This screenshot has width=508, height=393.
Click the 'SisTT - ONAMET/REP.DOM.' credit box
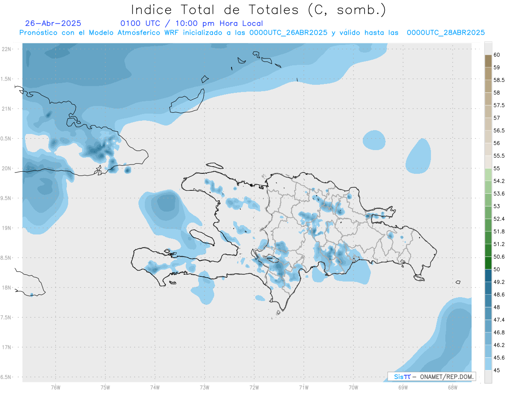pyautogui.click(x=432, y=376)
